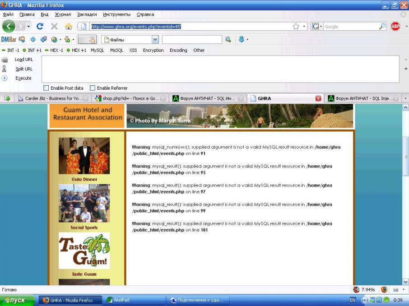Bookmark this page with the star icon
Image resolution: width=409 pixels, height=306 pixels.
click(x=296, y=27)
